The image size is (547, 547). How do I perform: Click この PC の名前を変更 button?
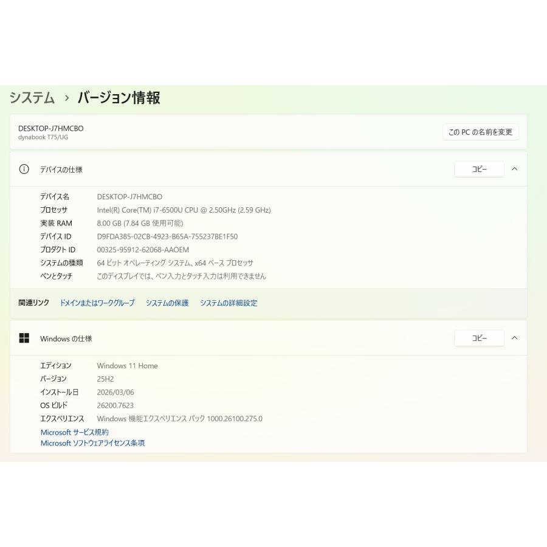click(x=480, y=132)
